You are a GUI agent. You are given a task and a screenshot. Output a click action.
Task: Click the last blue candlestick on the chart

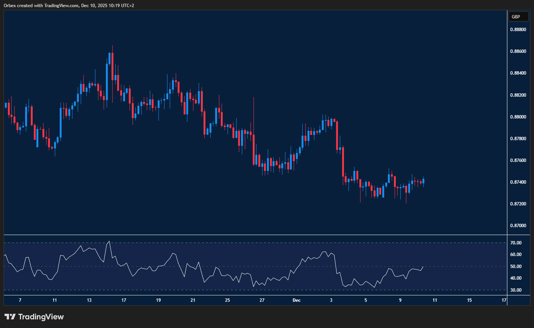coord(424,181)
